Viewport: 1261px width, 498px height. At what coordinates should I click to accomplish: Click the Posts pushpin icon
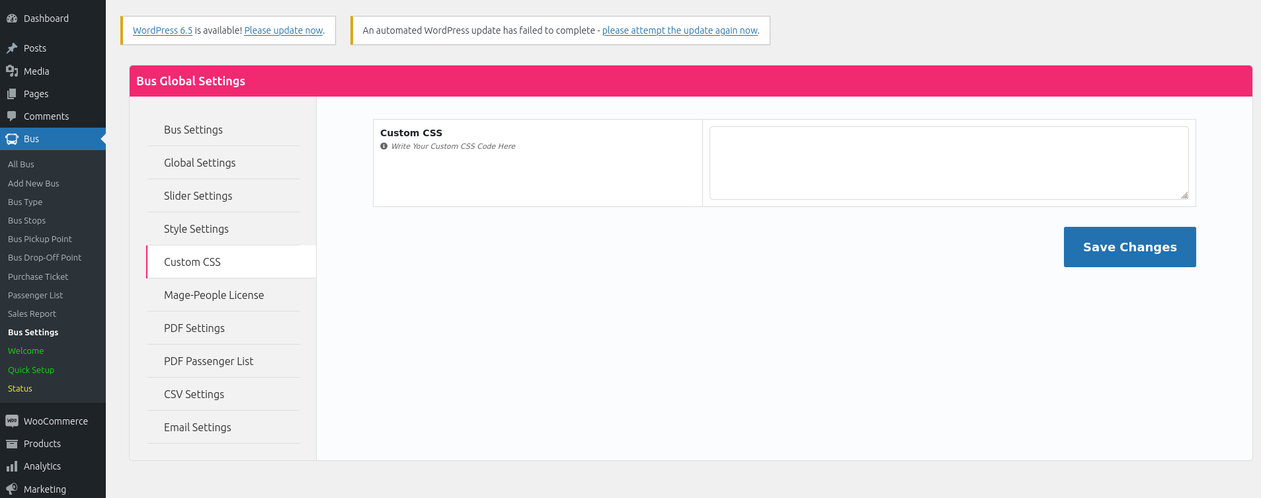pyautogui.click(x=12, y=48)
